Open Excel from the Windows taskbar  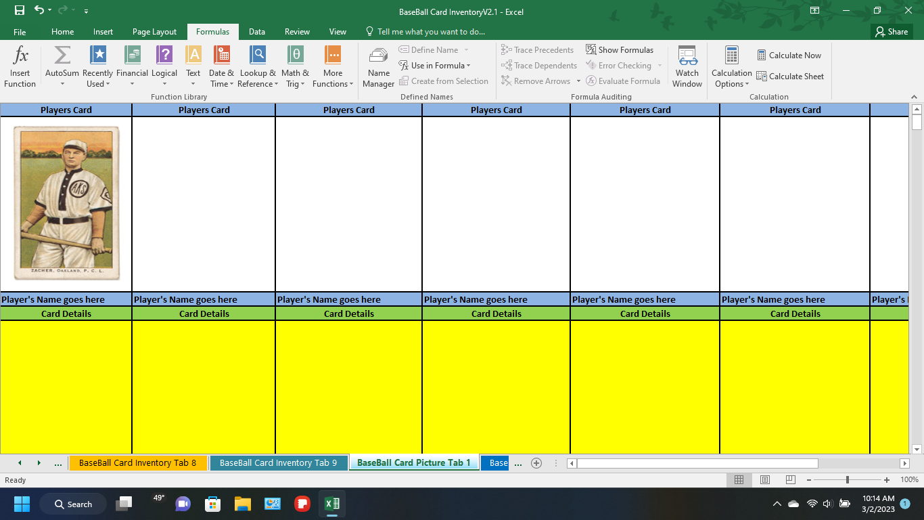[x=332, y=504]
